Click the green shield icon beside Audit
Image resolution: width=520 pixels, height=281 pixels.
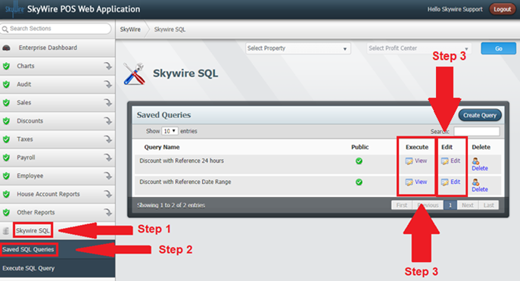tap(6, 84)
